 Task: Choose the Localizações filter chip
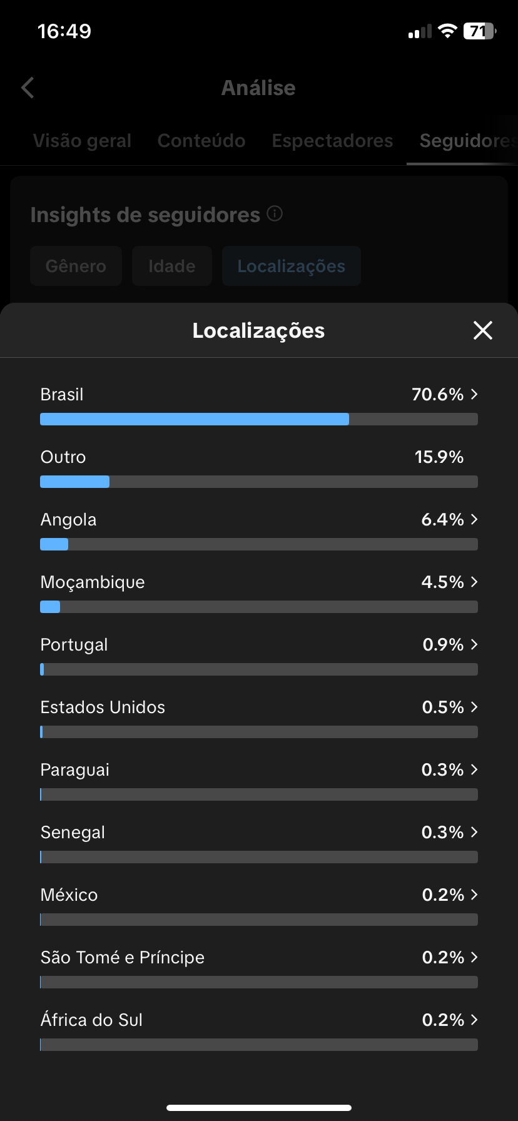tap(292, 266)
